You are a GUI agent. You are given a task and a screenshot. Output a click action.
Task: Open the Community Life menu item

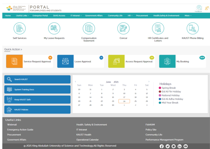coord(114,16)
